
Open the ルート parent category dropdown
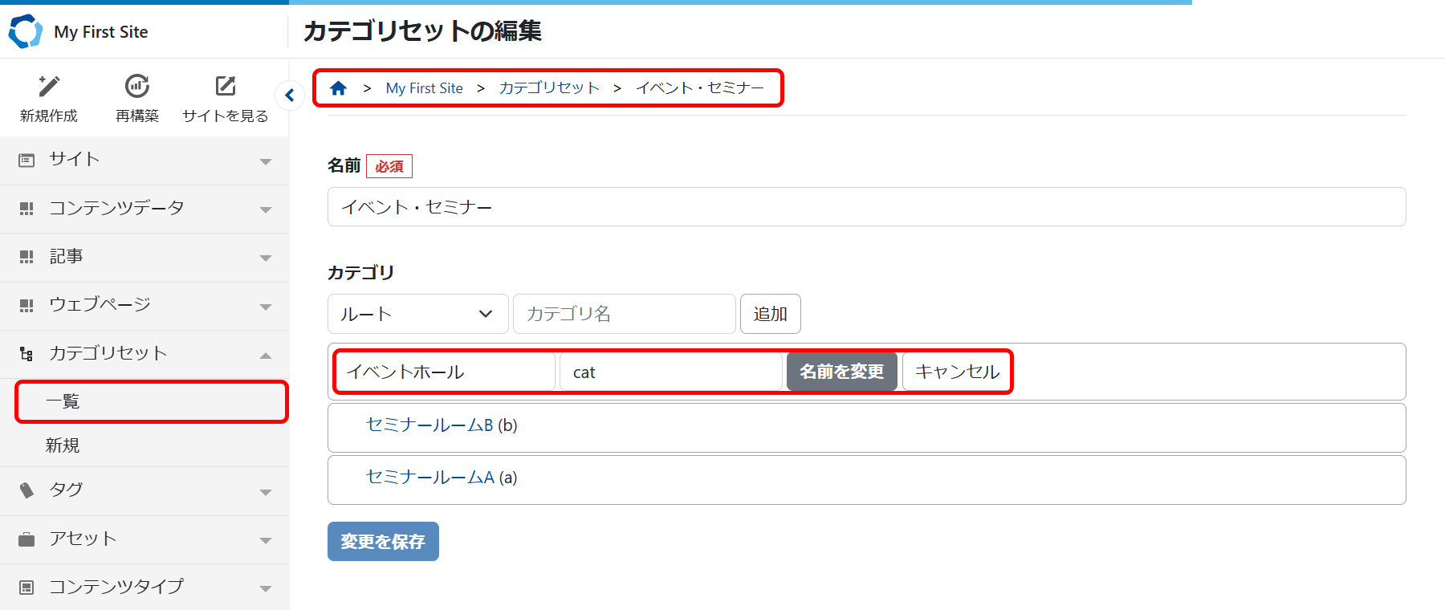[417, 314]
